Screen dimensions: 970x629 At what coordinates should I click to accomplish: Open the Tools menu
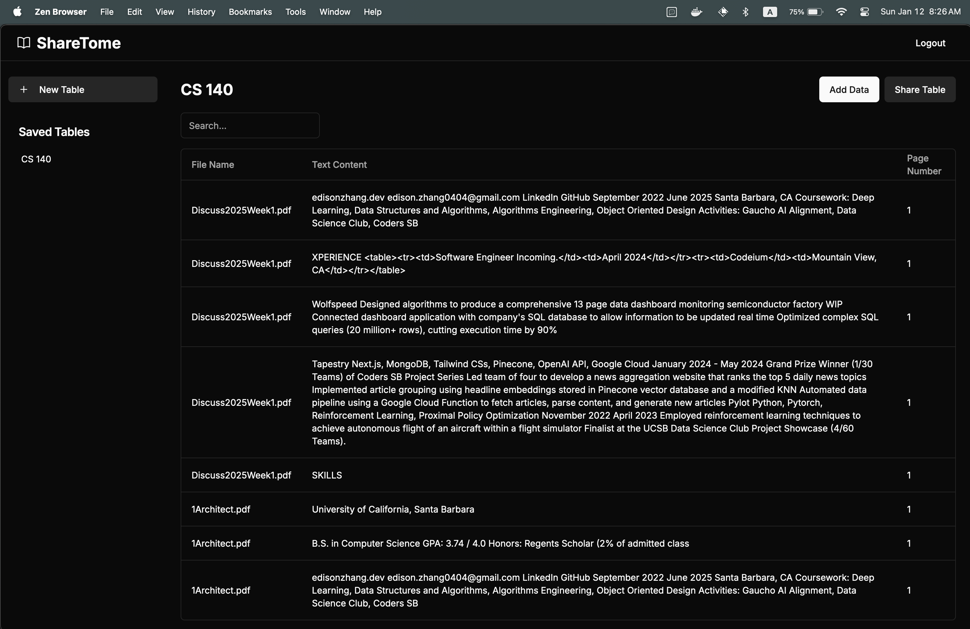(295, 12)
